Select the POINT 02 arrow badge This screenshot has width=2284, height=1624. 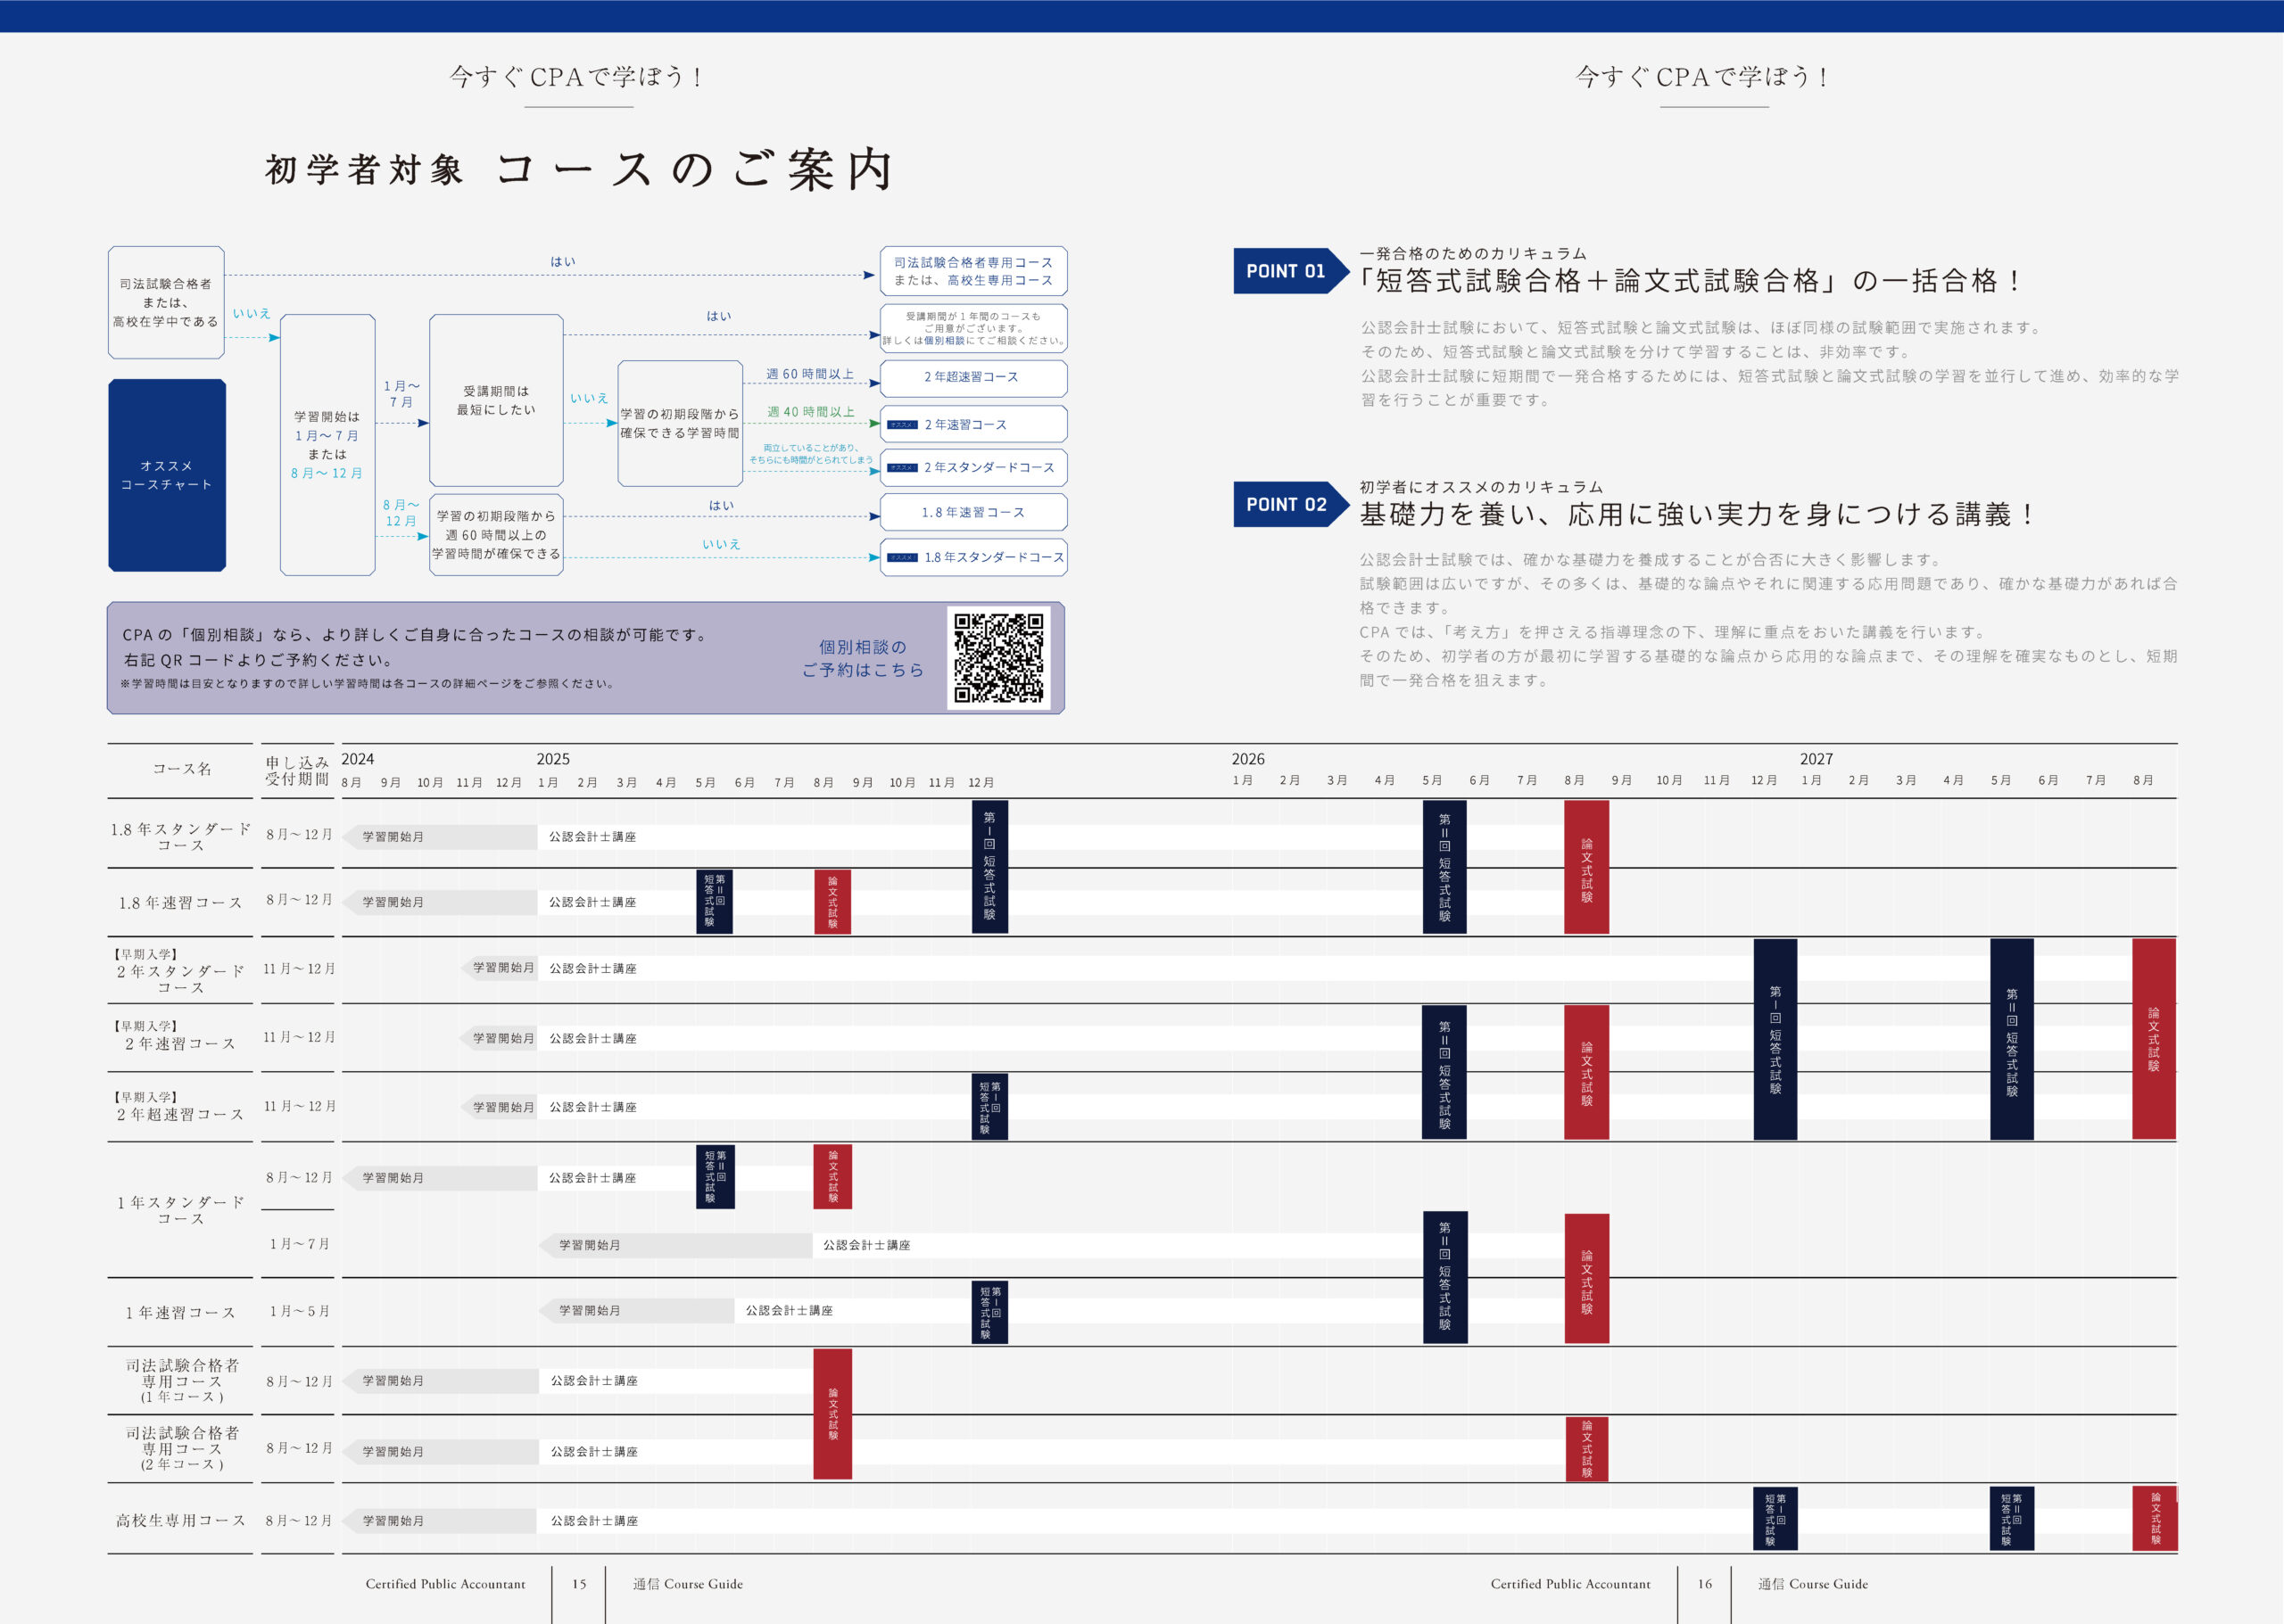(1291, 504)
